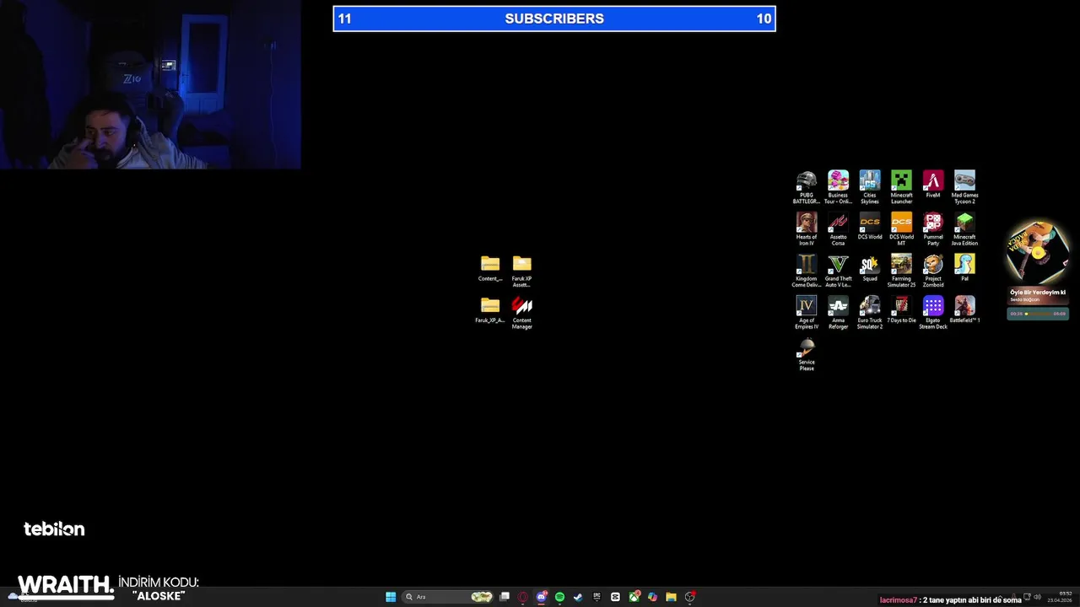
Task: Click the song album art thumbnail
Action: 1038,253
